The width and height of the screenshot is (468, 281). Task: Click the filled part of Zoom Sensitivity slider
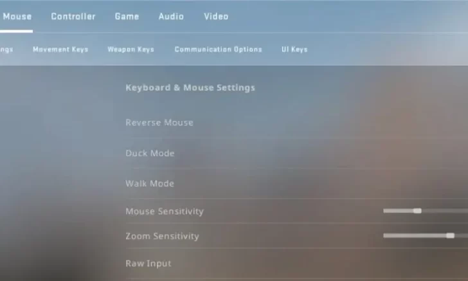415,235
